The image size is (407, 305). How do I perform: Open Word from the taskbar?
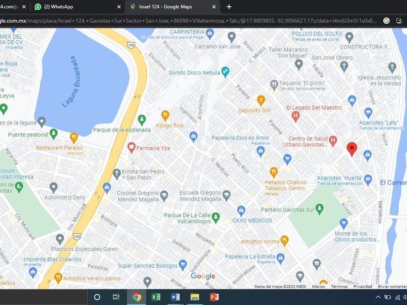175,297
